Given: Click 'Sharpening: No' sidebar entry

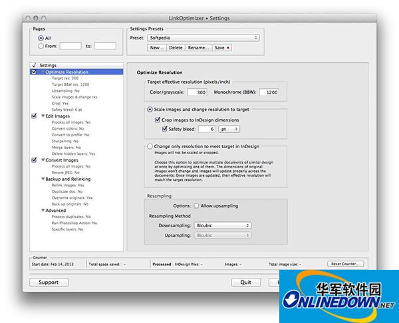Looking at the screenshot, I should 65,141.
